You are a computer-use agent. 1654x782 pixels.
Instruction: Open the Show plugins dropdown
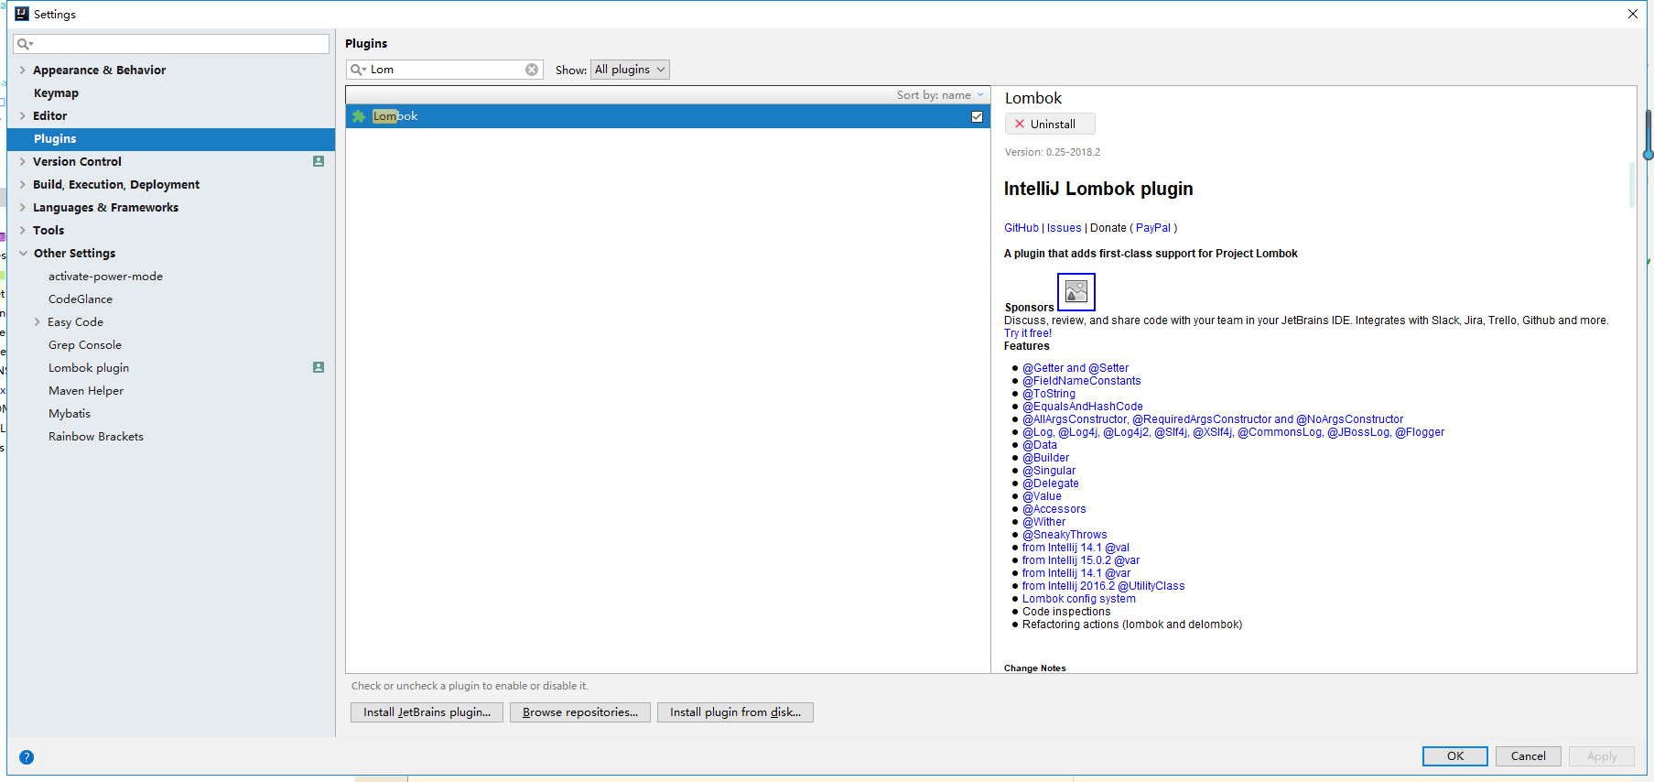tap(630, 70)
